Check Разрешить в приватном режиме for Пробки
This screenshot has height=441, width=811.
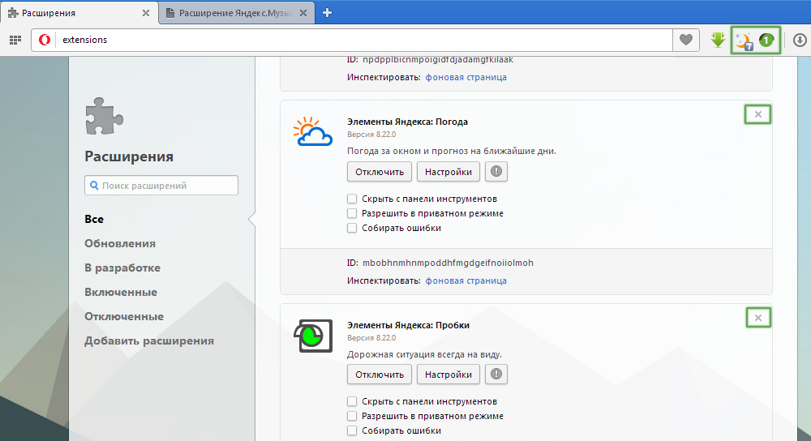352,416
